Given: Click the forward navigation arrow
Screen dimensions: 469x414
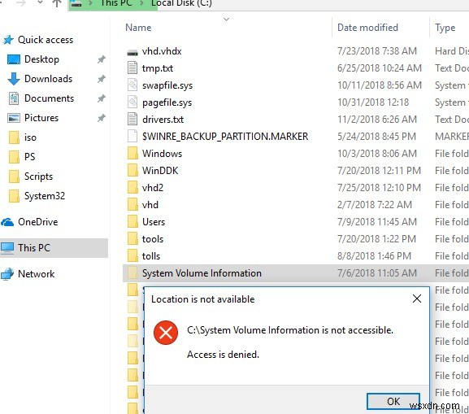Looking at the screenshot, I should click(x=21, y=3).
